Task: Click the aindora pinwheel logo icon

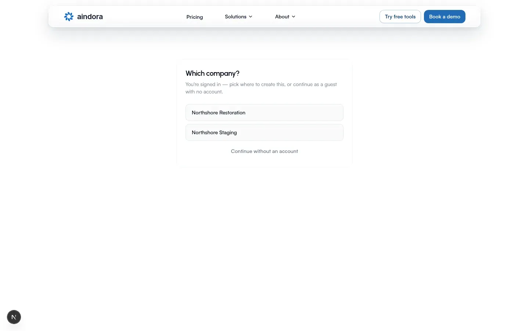Action: (69, 17)
